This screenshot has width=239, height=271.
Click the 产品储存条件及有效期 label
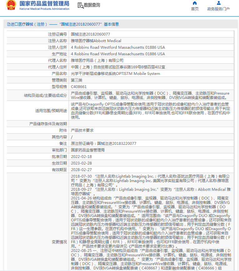point(48,124)
